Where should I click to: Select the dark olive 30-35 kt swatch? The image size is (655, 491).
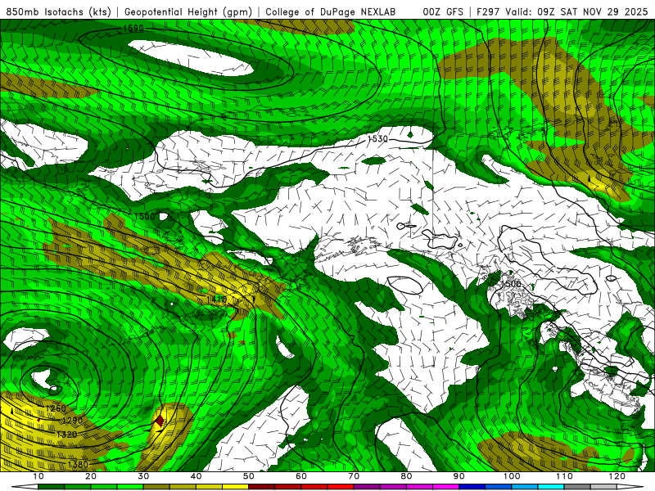coord(156,487)
